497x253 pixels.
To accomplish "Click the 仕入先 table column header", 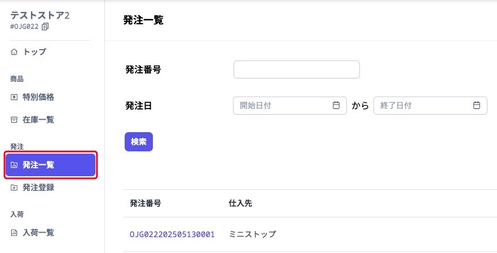I will (240, 203).
